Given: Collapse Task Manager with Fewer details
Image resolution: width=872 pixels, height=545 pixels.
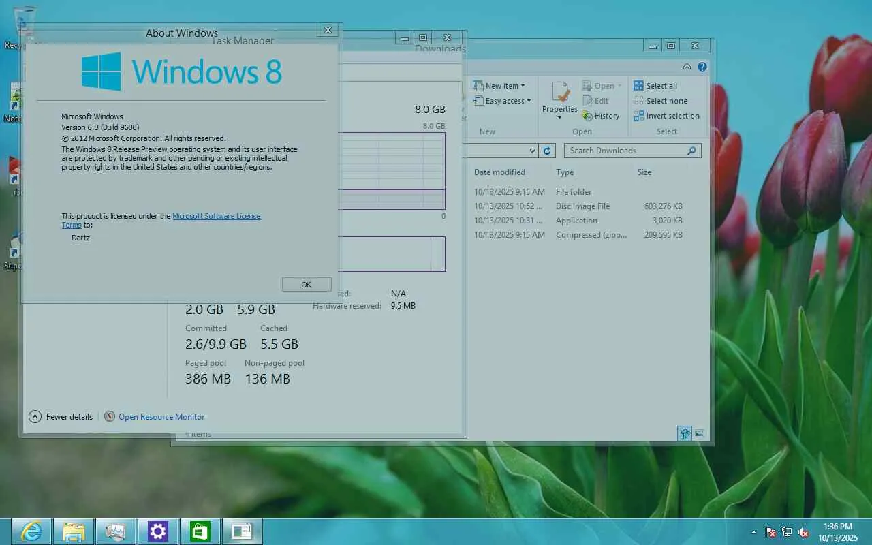Looking at the screenshot, I should (x=61, y=416).
